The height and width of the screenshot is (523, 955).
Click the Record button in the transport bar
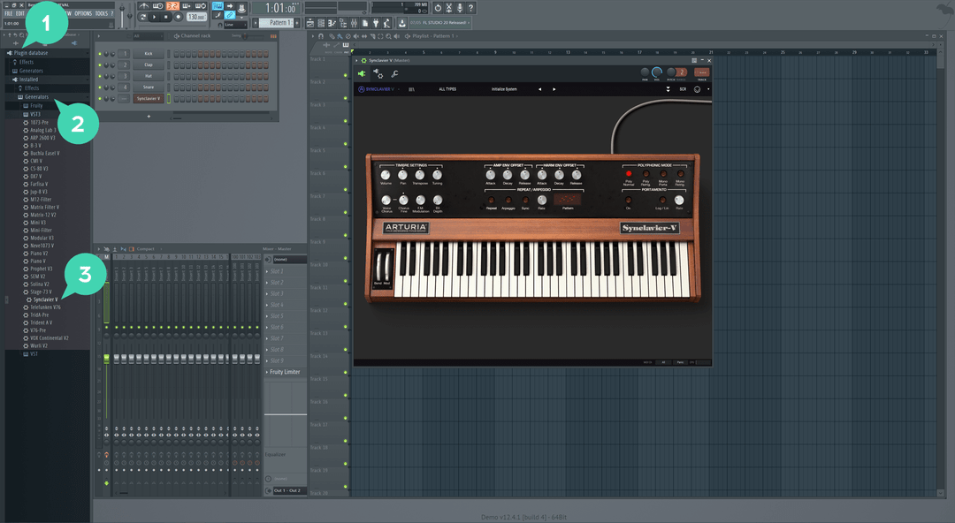point(177,16)
